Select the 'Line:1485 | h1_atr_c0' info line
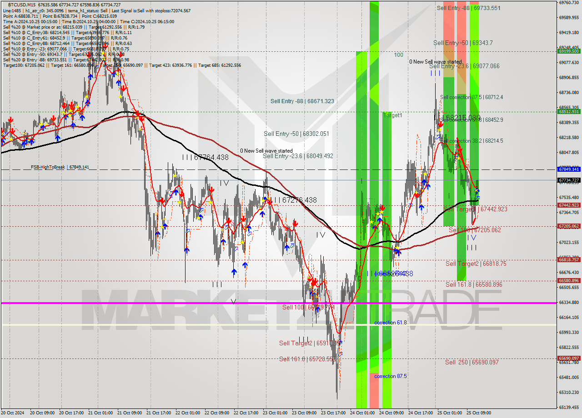 [x=97, y=10]
